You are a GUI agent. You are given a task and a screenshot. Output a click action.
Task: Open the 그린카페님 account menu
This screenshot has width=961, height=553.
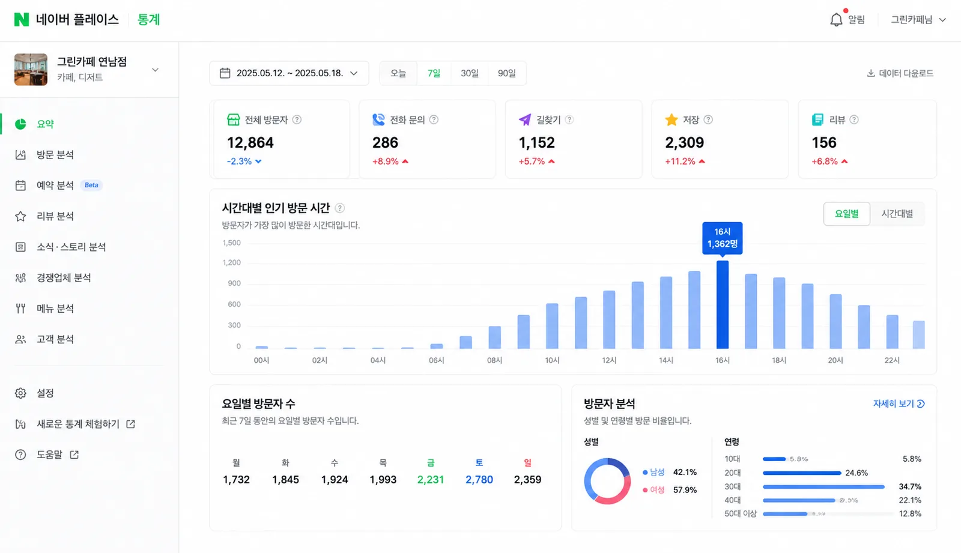[918, 20]
